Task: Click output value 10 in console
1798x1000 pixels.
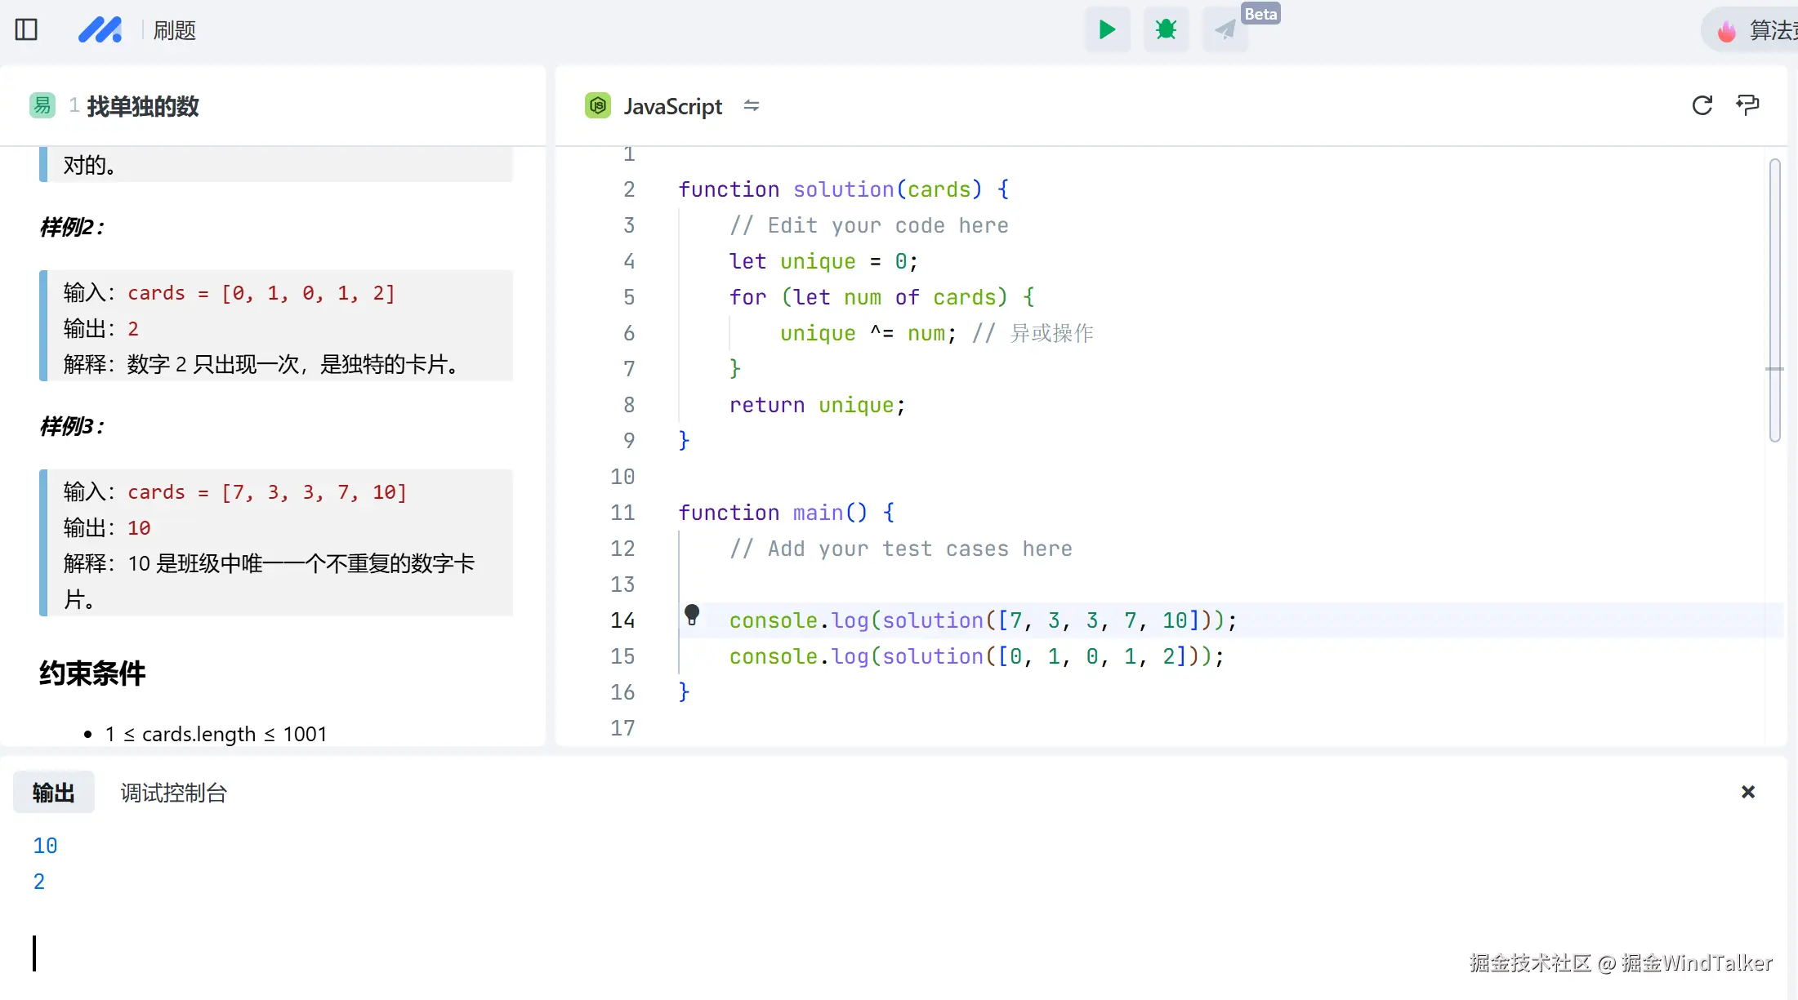Action: (x=45, y=846)
